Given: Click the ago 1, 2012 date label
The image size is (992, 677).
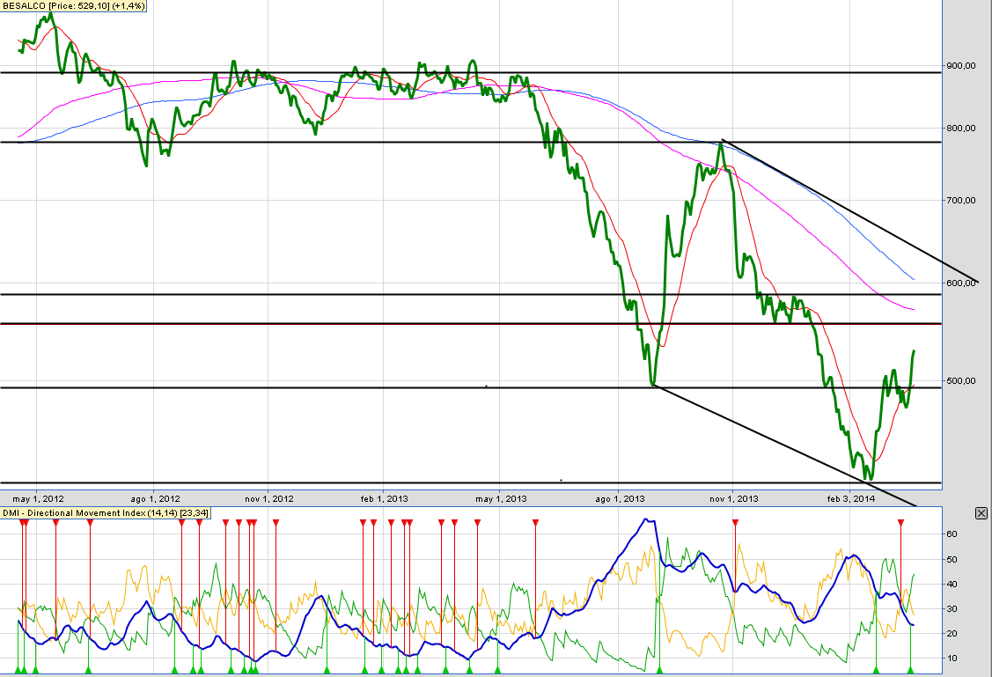Looking at the screenshot, I should (155, 498).
